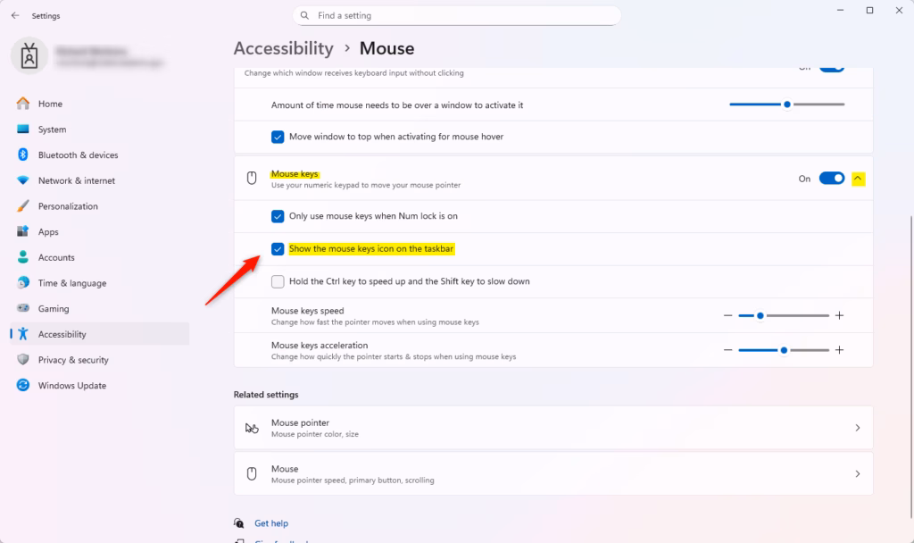Click the Mouse keys speed slider
914x543 pixels.
784,315
